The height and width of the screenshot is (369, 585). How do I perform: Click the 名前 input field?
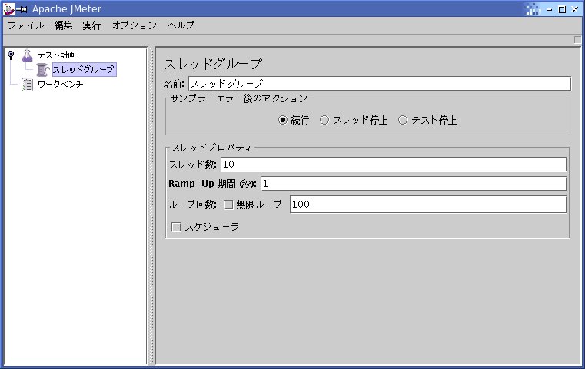380,84
